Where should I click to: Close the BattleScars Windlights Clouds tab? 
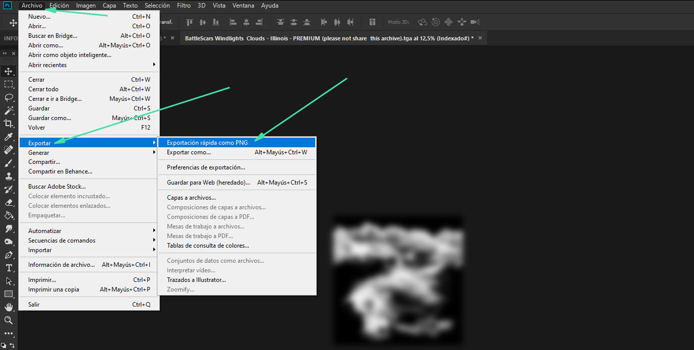tap(480, 38)
